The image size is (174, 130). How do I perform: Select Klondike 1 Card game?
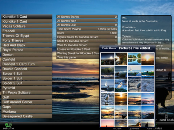point(27,21)
